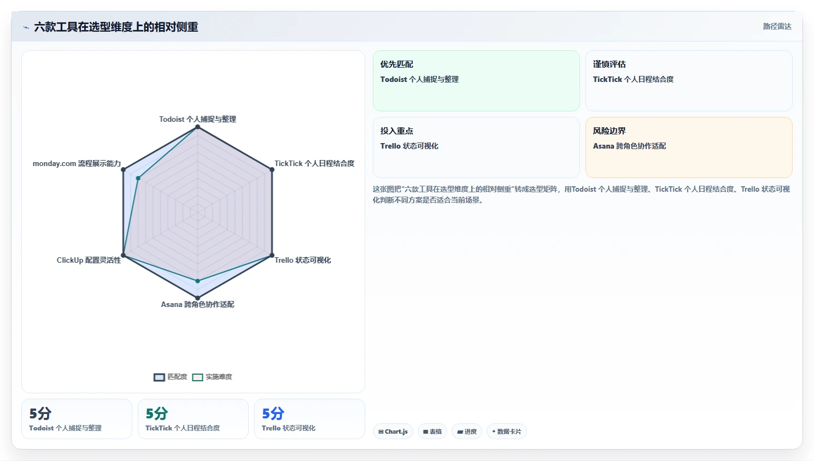Click the Asana 跨角色协作适配 radar axis label
The height and width of the screenshot is (461, 814).
click(197, 304)
